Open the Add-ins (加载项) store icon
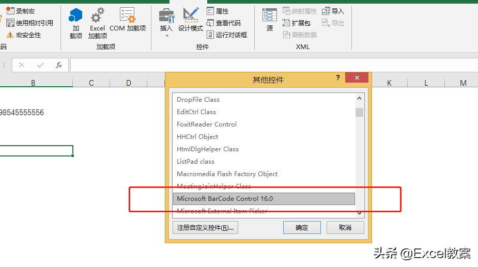Screen dimensions: 478x267 click(x=75, y=24)
